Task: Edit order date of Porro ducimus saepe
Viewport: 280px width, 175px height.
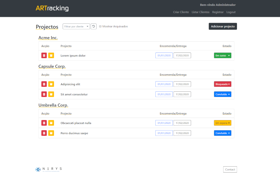Action: tap(164, 133)
